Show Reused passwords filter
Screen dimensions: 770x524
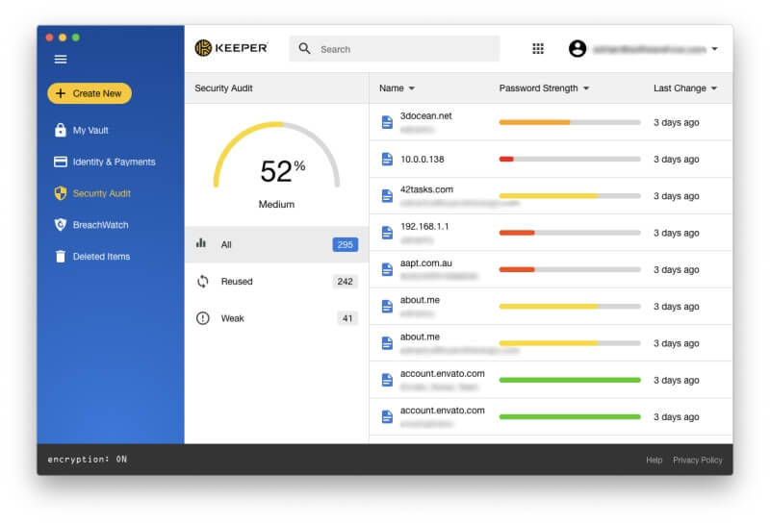276,281
